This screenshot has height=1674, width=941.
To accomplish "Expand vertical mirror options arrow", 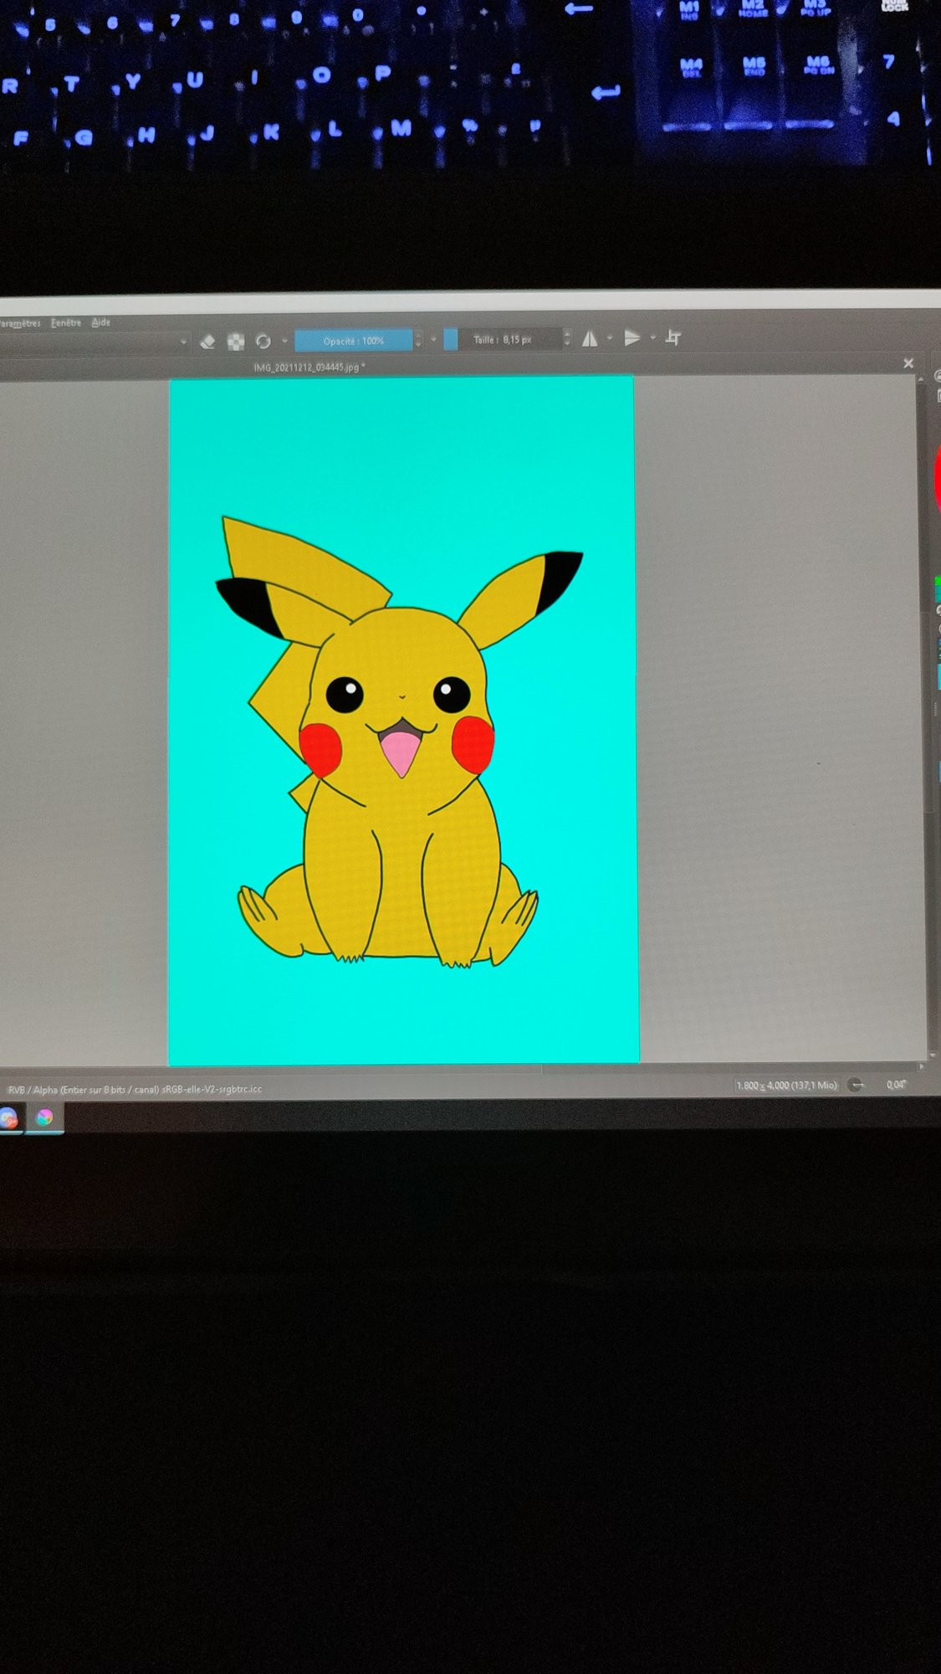I will point(652,337).
